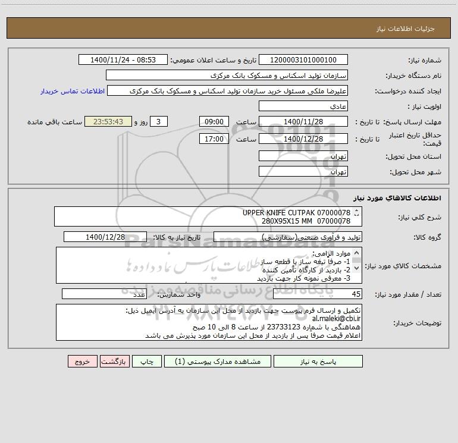The image size is (458, 443).
Task: Click the price validity time 17:00
Action: coord(214,139)
